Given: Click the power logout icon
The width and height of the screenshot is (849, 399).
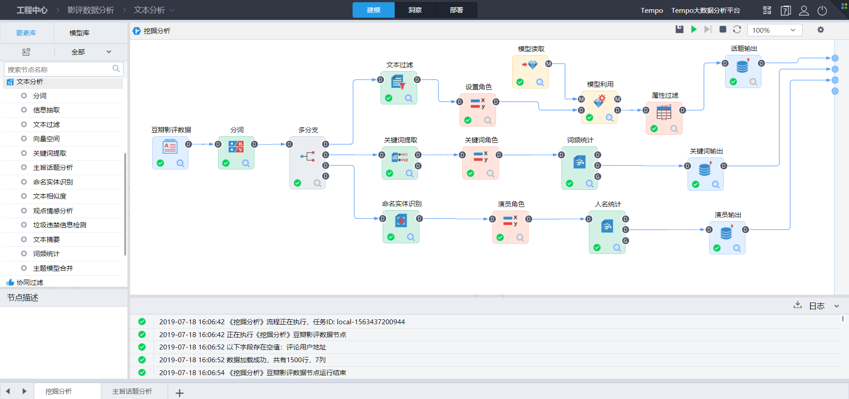Looking at the screenshot, I should (x=822, y=10).
